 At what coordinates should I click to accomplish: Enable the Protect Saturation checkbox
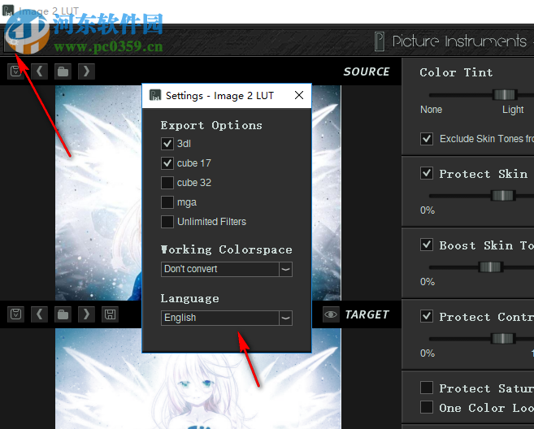pyautogui.click(x=427, y=388)
